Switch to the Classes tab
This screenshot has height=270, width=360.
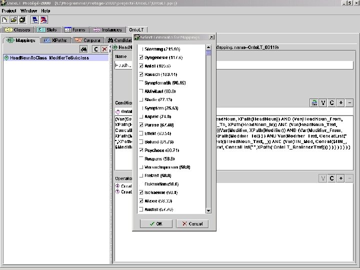[17, 30]
